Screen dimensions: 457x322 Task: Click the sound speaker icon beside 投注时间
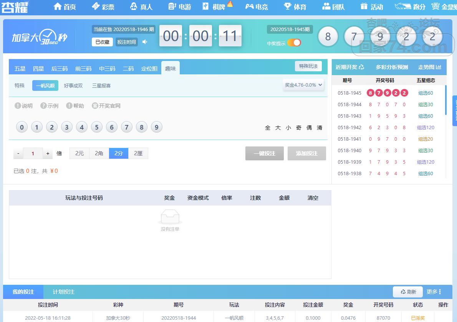[145, 42]
